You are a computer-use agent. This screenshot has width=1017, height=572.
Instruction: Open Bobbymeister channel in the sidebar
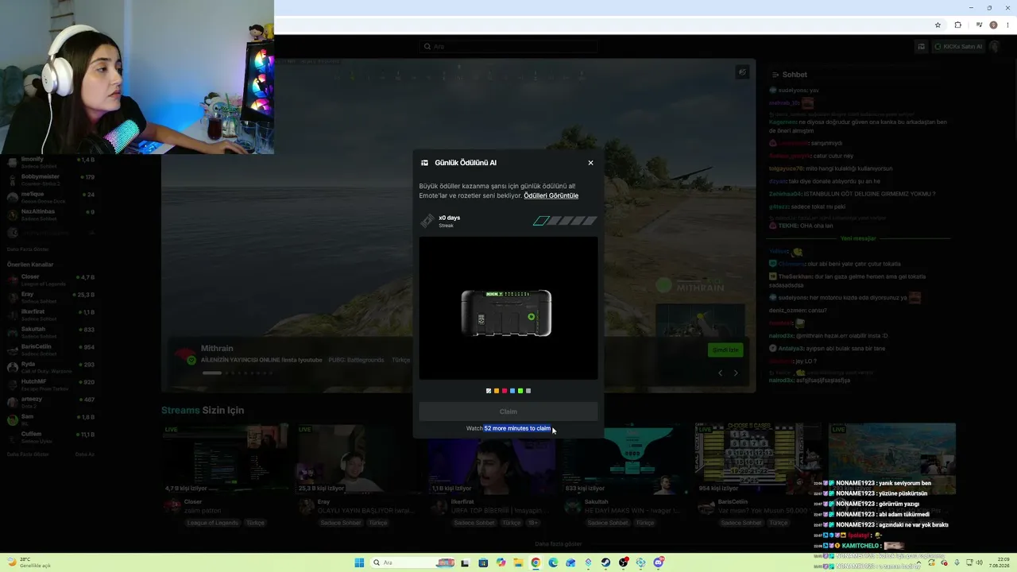(51, 180)
